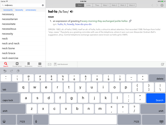This screenshot has width=166, height=125.
Task: Open the Bookmarks tab
Action: [29, 64]
